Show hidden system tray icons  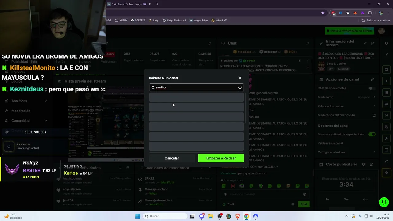click(x=347, y=216)
